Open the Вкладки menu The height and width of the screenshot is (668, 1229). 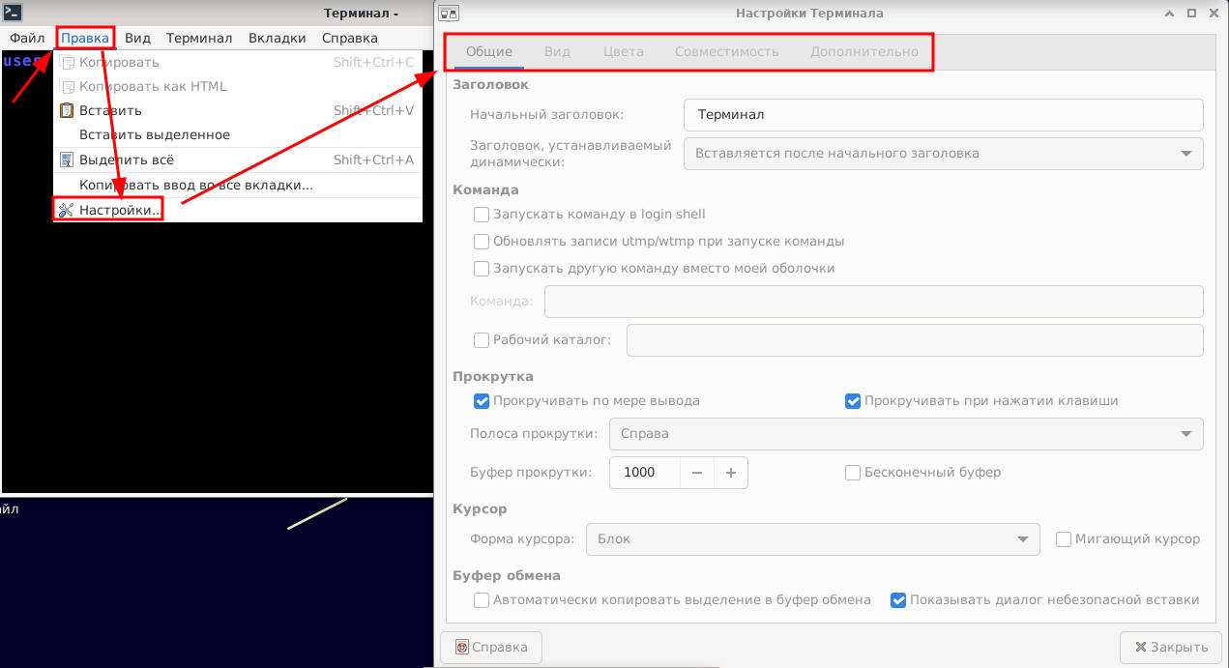[x=278, y=38]
